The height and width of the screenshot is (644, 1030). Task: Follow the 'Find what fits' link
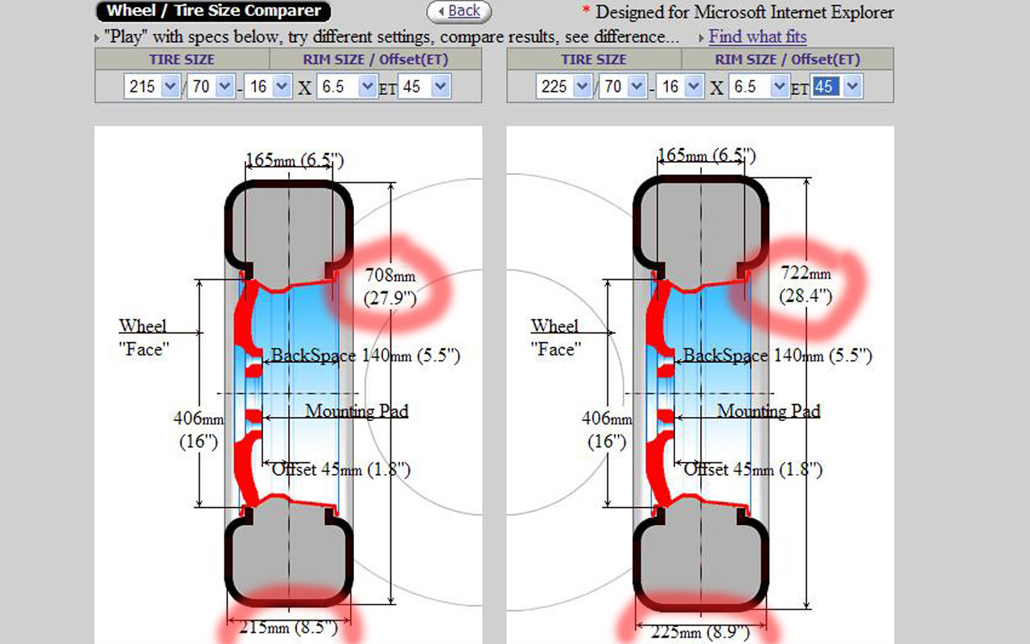coord(757,37)
